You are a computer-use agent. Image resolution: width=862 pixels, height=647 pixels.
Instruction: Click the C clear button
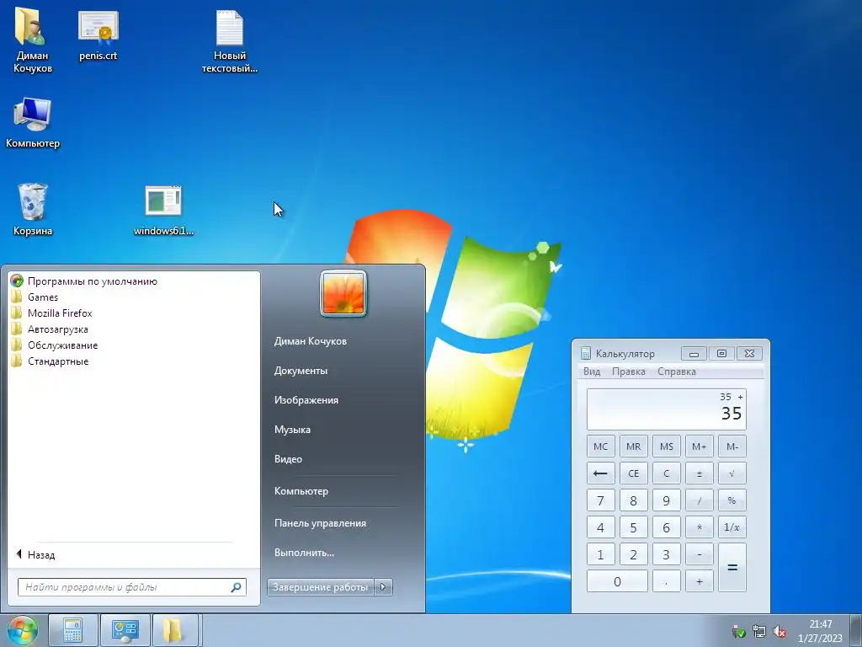click(x=667, y=473)
